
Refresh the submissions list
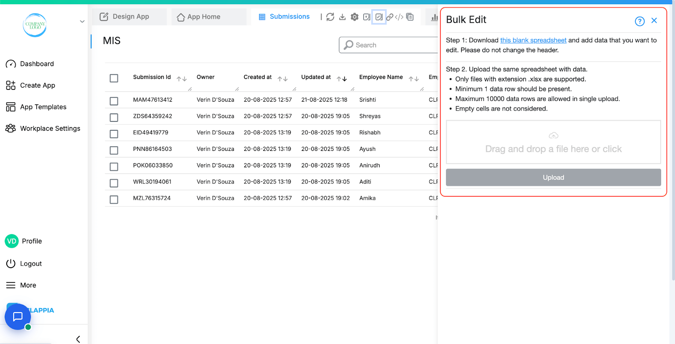(x=330, y=17)
